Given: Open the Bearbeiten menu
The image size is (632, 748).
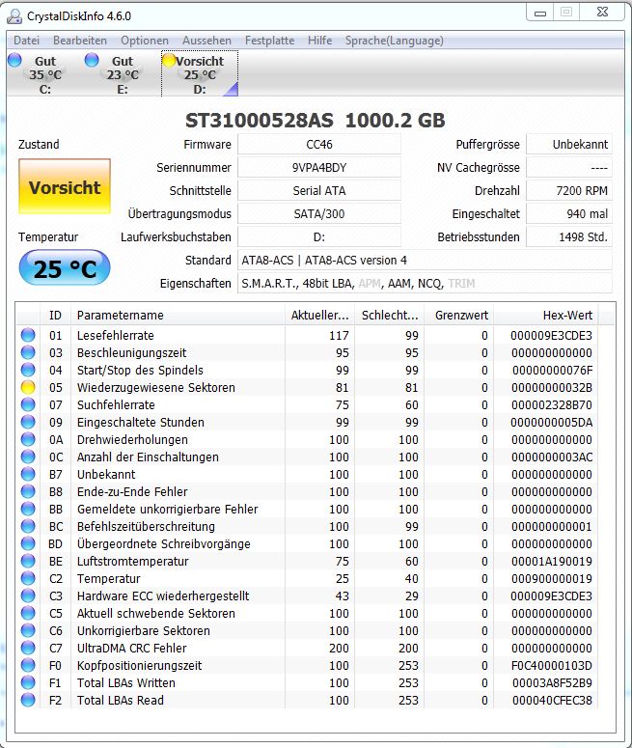Looking at the screenshot, I should [80, 41].
